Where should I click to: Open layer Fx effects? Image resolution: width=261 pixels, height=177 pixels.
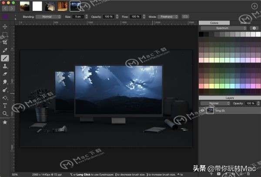tap(234, 174)
